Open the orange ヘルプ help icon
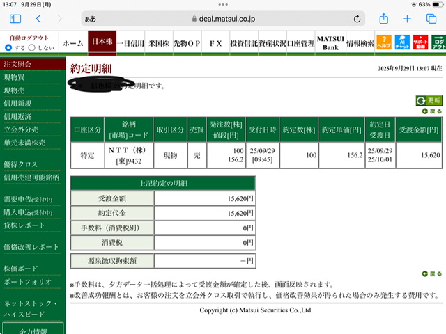 (x=384, y=42)
